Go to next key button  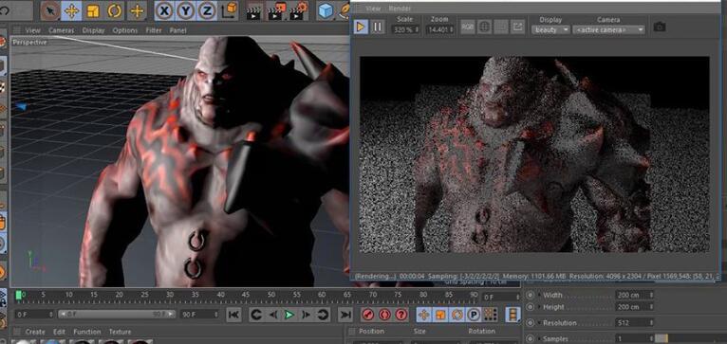(x=323, y=316)
